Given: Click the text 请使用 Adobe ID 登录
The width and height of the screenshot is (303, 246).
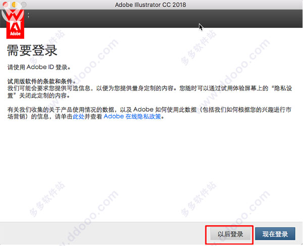Looking at the screenshot, I should (39, 67).
